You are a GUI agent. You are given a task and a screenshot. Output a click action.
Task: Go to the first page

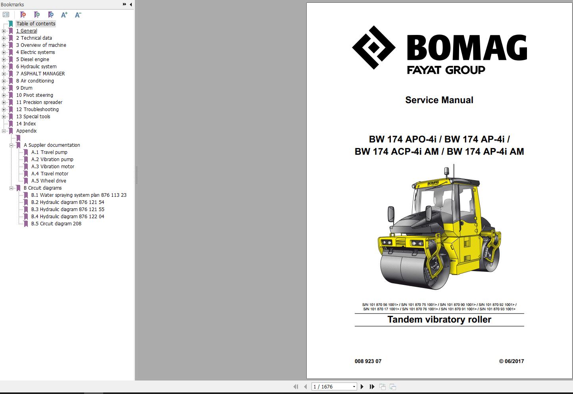[296, 386]
